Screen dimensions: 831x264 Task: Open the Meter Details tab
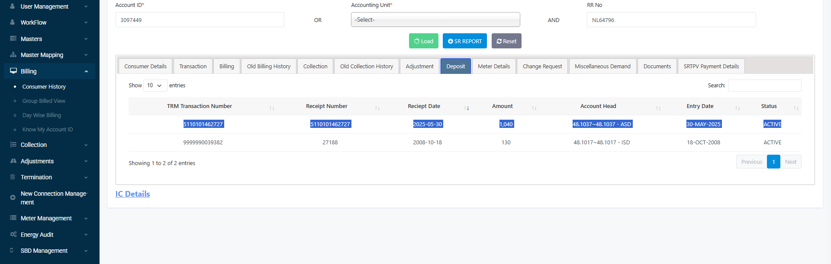pyautogui.click(x=494, y=66)
